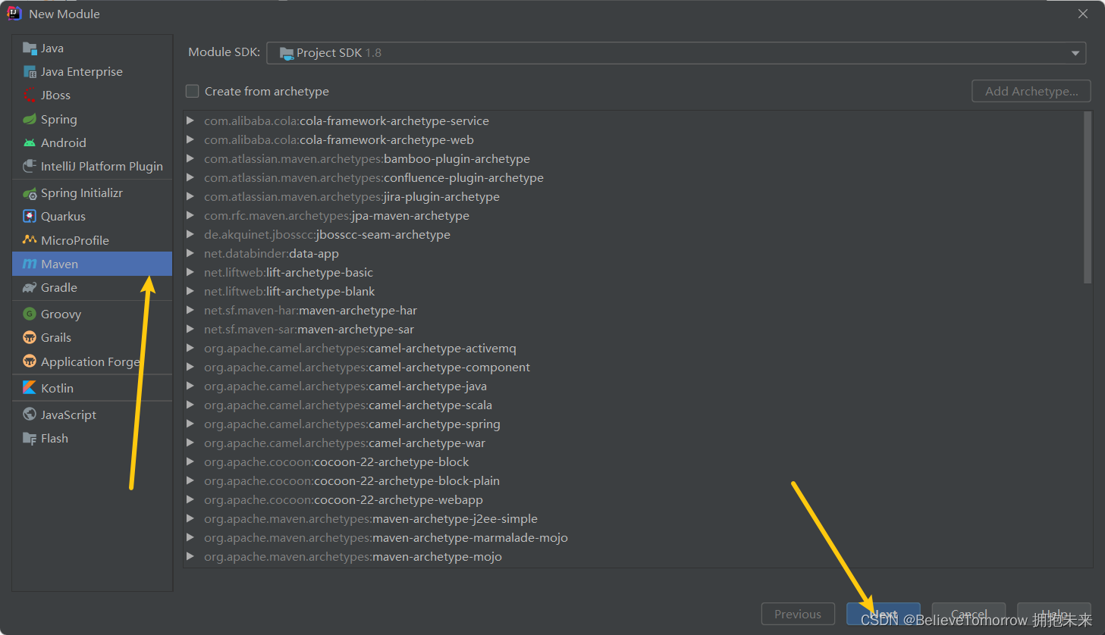Switch to Gradle module type

(93, 288)
